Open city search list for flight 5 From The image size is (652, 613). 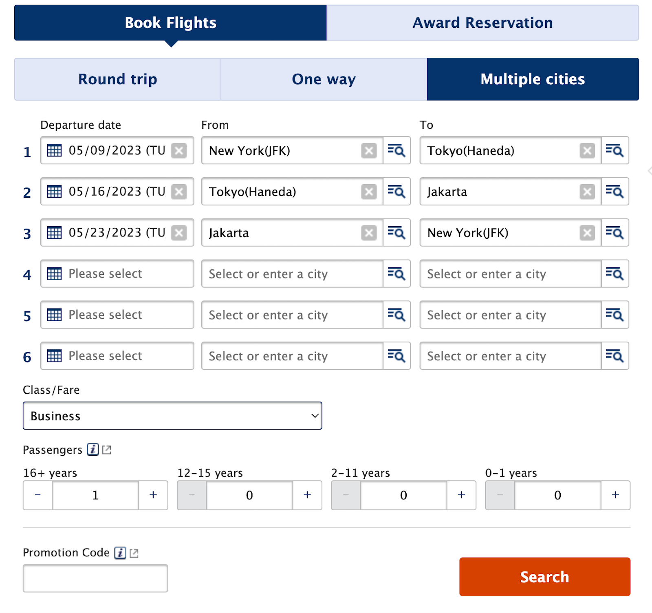pos(396,315)
